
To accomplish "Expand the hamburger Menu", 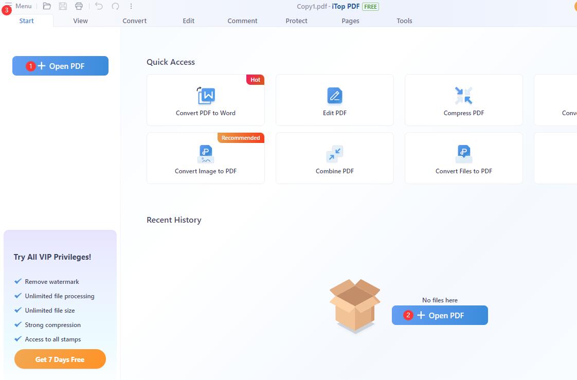I will click(19, 6).
